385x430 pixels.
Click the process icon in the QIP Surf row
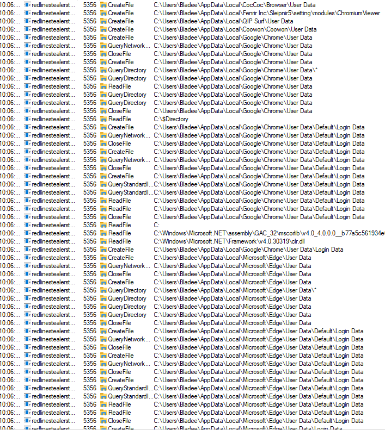click(x=27, y=21)
